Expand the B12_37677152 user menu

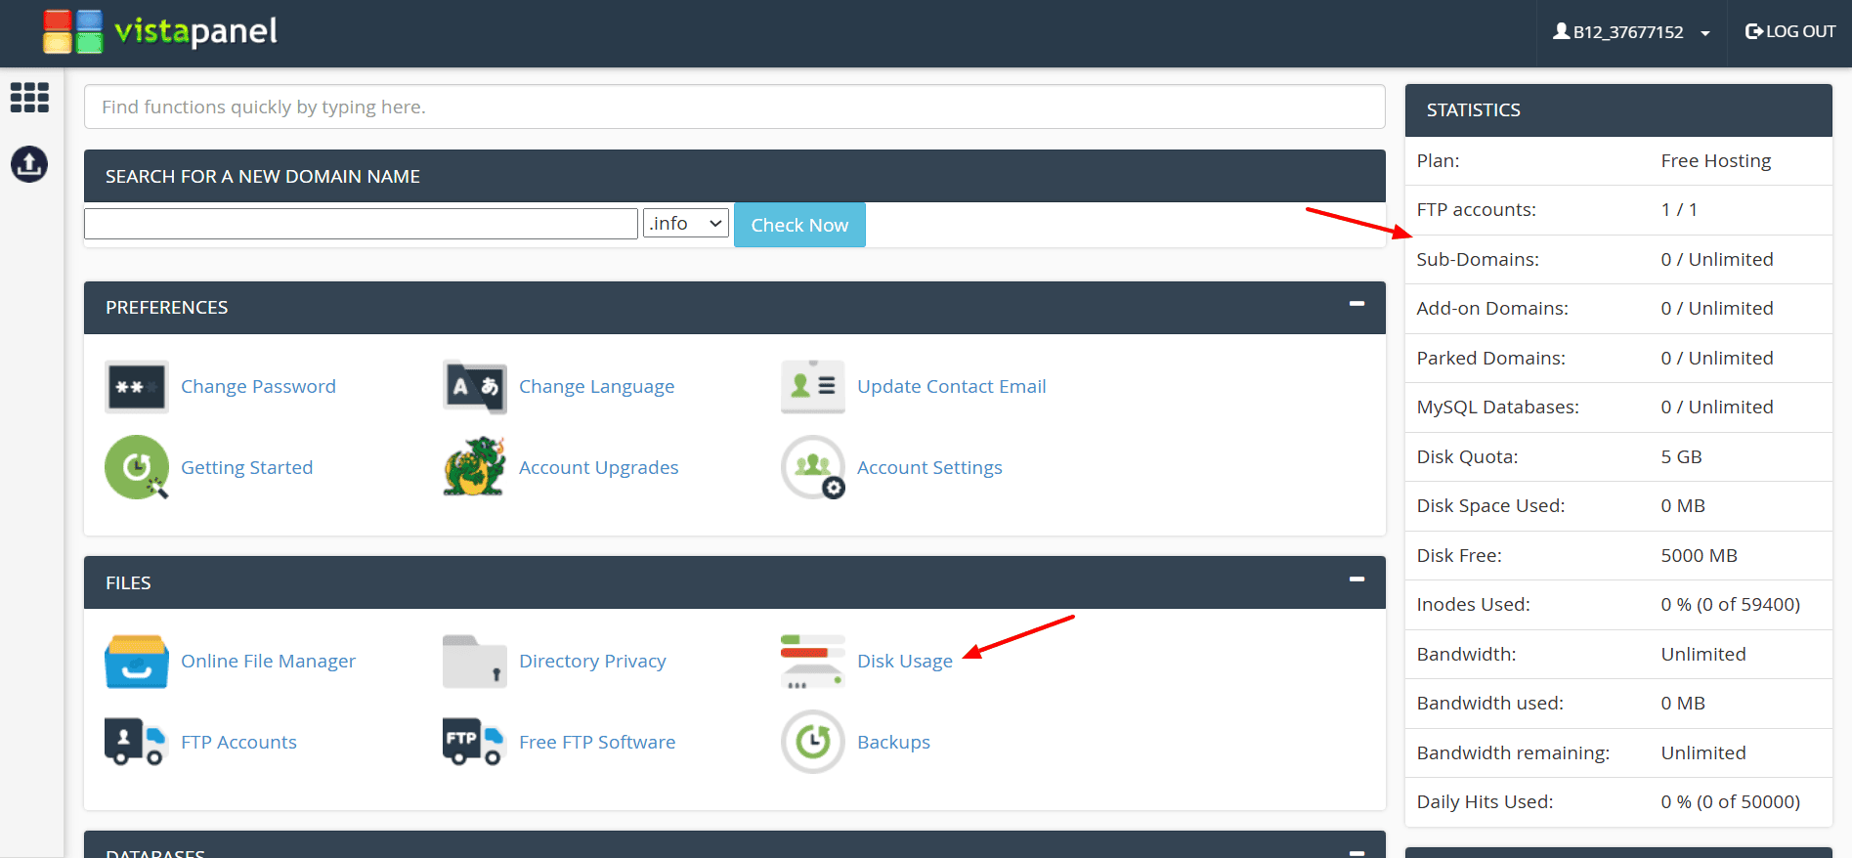1631,32
